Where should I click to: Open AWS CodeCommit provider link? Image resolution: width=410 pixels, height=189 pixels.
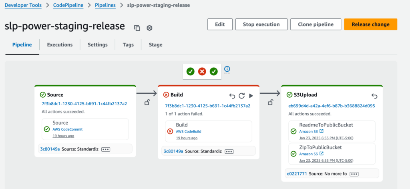click(x=67, y=129)
